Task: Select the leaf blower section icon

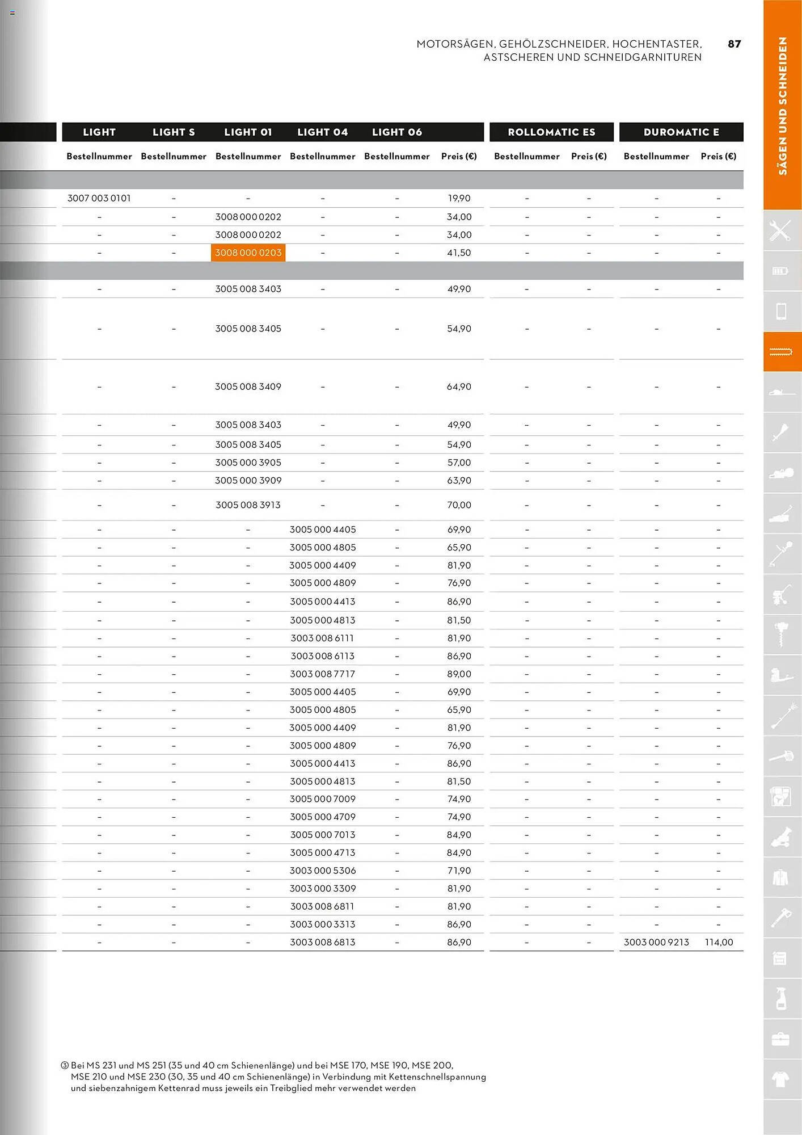Action: [x=782, y=756]
